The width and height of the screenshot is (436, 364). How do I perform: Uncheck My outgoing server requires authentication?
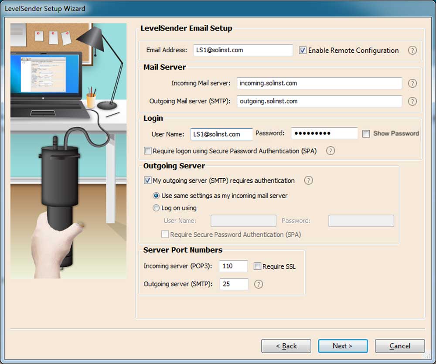(147, 180)
